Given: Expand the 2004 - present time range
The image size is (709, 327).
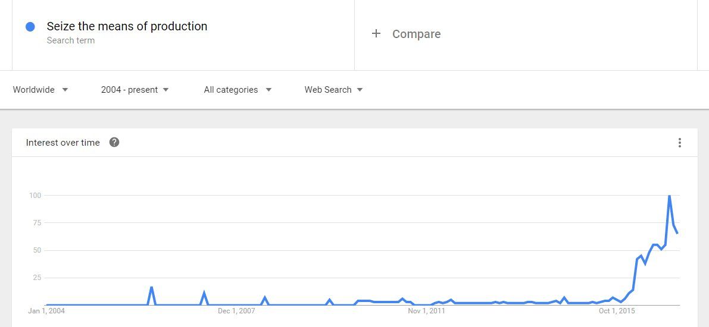Looking at the screenshot, I should [135, 90].
